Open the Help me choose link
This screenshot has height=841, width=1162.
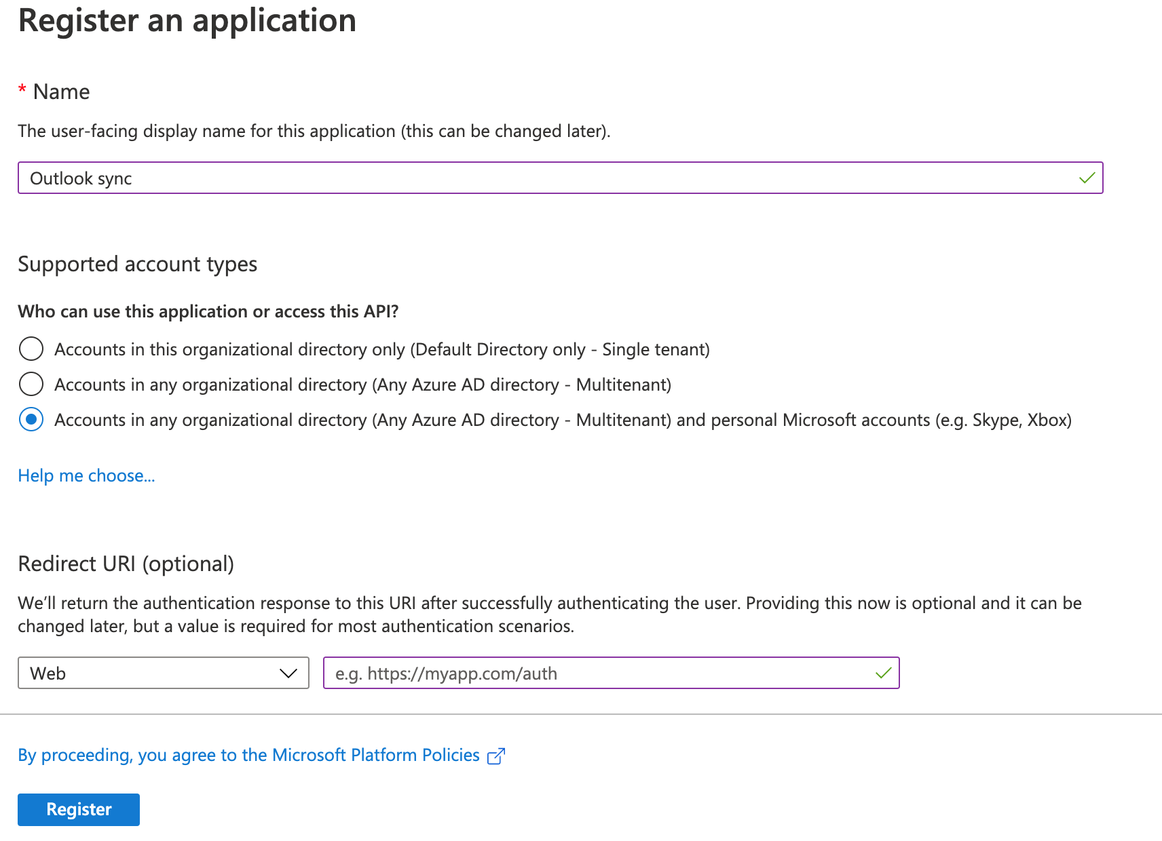coord(86,476)
